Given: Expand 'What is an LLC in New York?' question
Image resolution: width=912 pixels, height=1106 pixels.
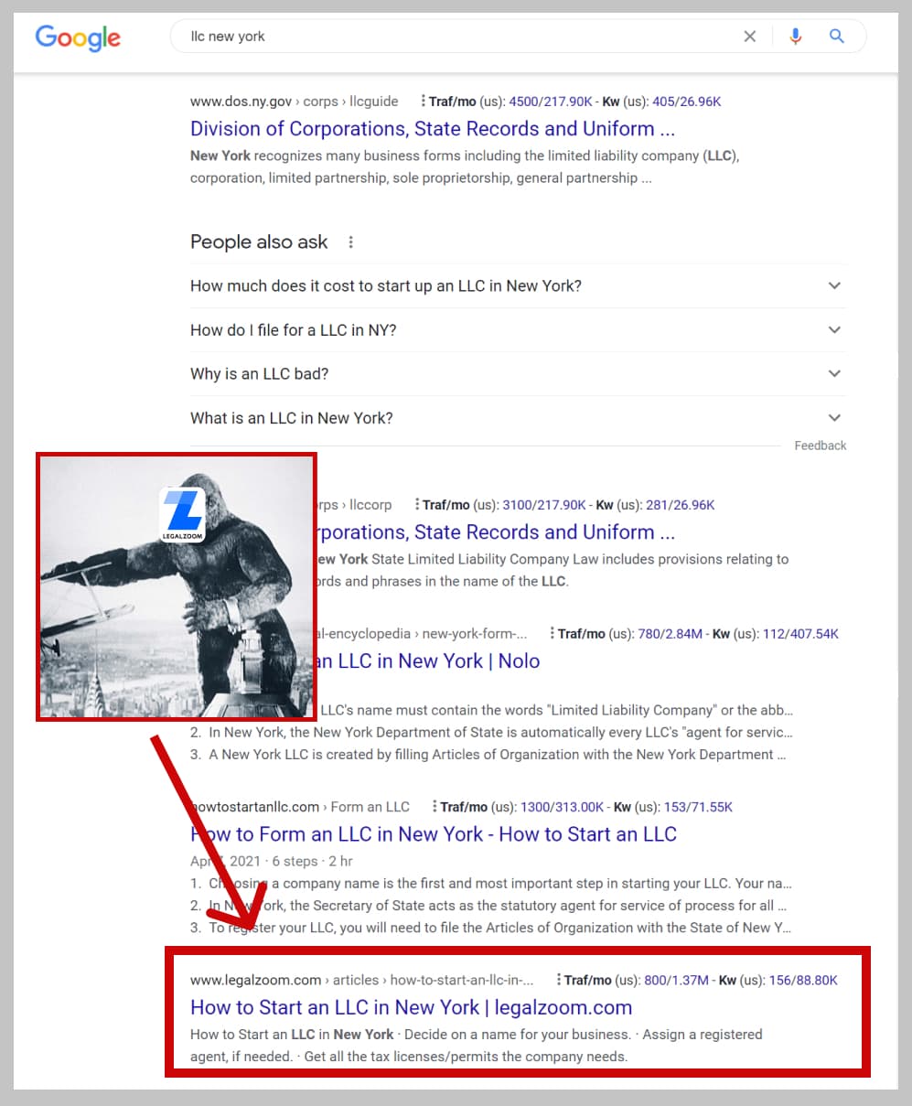Looking at the screenshot, I should (518, 418).
